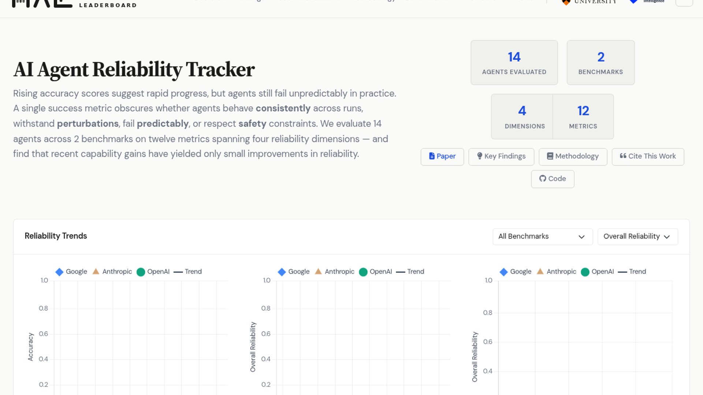Image resolution: width=703 pixels, height=395 pixels.
Task: Click the GitHub icon on the Code button
Action: (542, 179)
